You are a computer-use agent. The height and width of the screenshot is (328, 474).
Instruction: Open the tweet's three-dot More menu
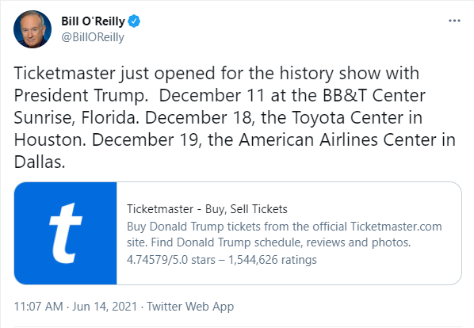(454, 21)
